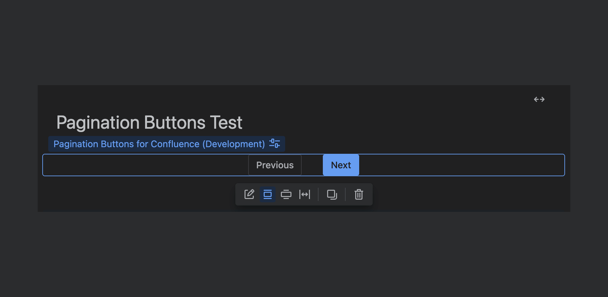Click the word 'Confluence' in the macro label

tap(175, 144)
